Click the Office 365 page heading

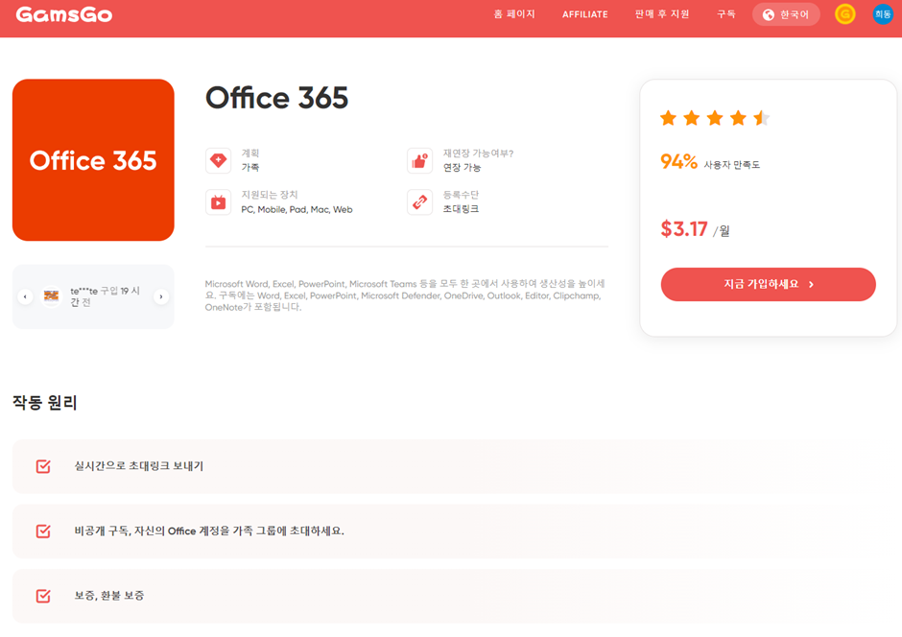click(x=276, y=98)
